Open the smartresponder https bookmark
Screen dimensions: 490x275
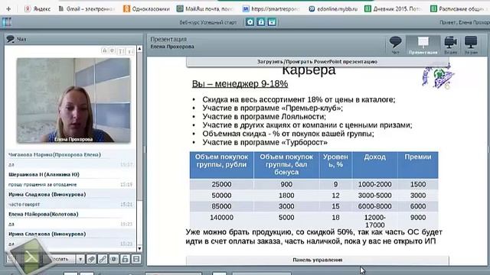[x=271, y=9]
